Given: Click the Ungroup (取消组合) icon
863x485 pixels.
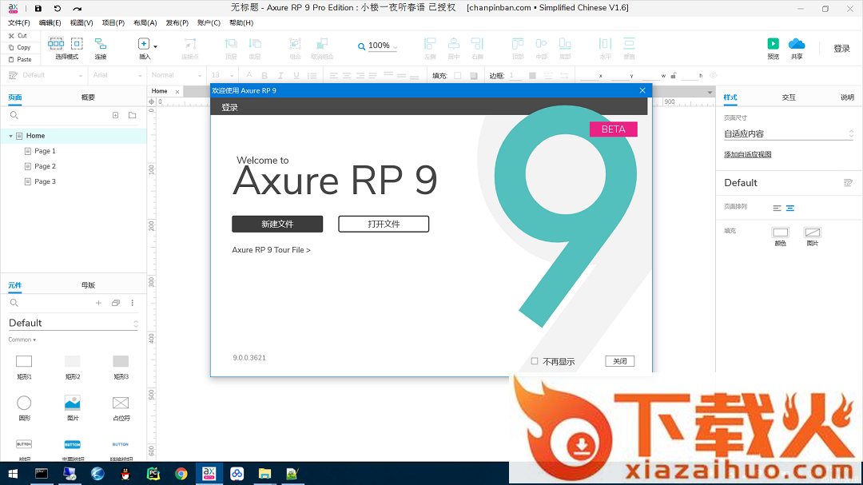Looking at the screenshot, I should 322,44.
